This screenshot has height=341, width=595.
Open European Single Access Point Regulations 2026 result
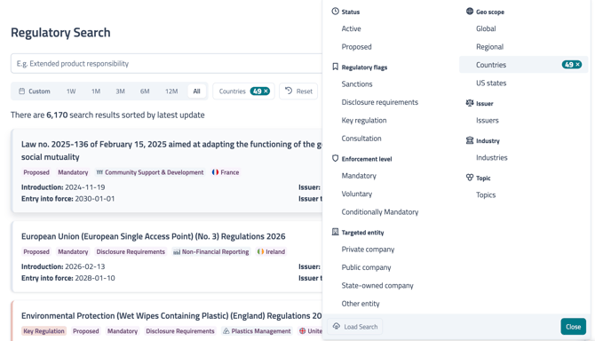pyautogui.click(x=154, y=236)
